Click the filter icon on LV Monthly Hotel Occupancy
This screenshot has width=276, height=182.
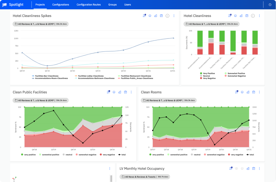[x=231, y=168]
